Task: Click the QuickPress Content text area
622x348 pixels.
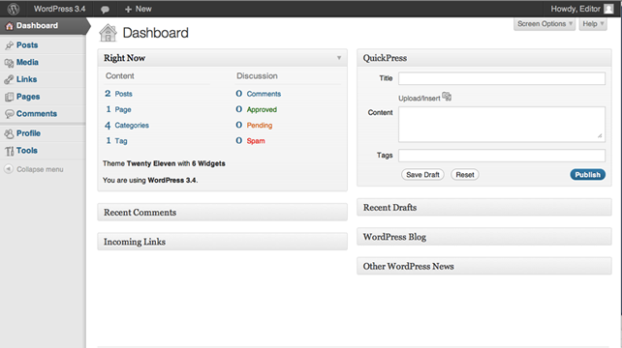Action: coord(502,125)
